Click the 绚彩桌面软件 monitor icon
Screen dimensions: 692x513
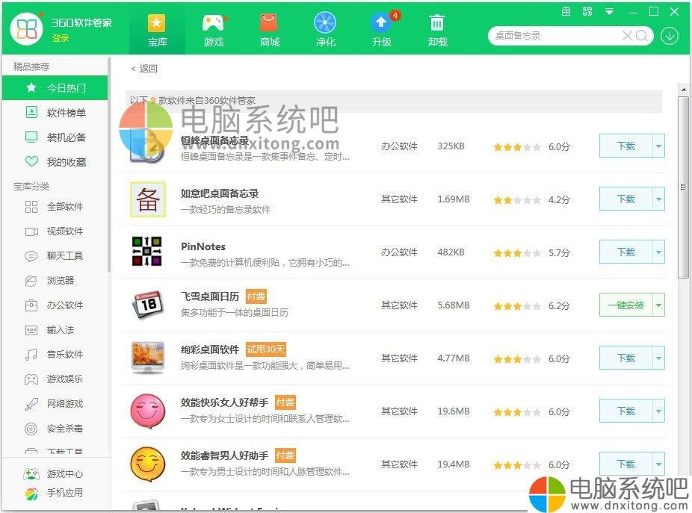148,357
